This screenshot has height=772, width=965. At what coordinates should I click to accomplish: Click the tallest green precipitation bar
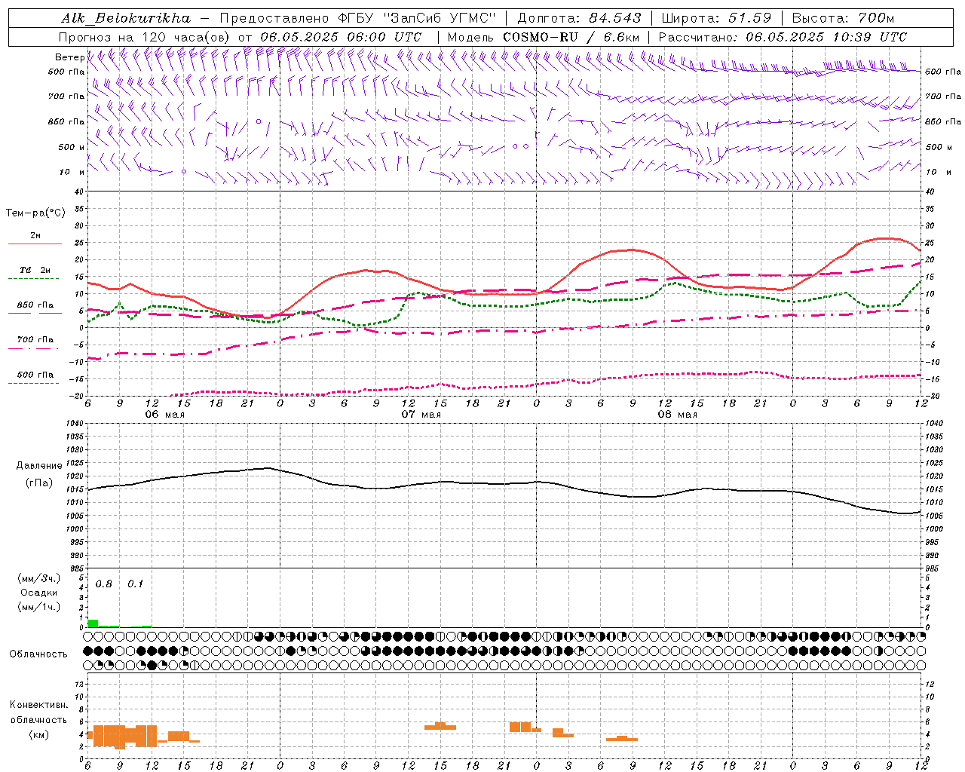(93, 623)
